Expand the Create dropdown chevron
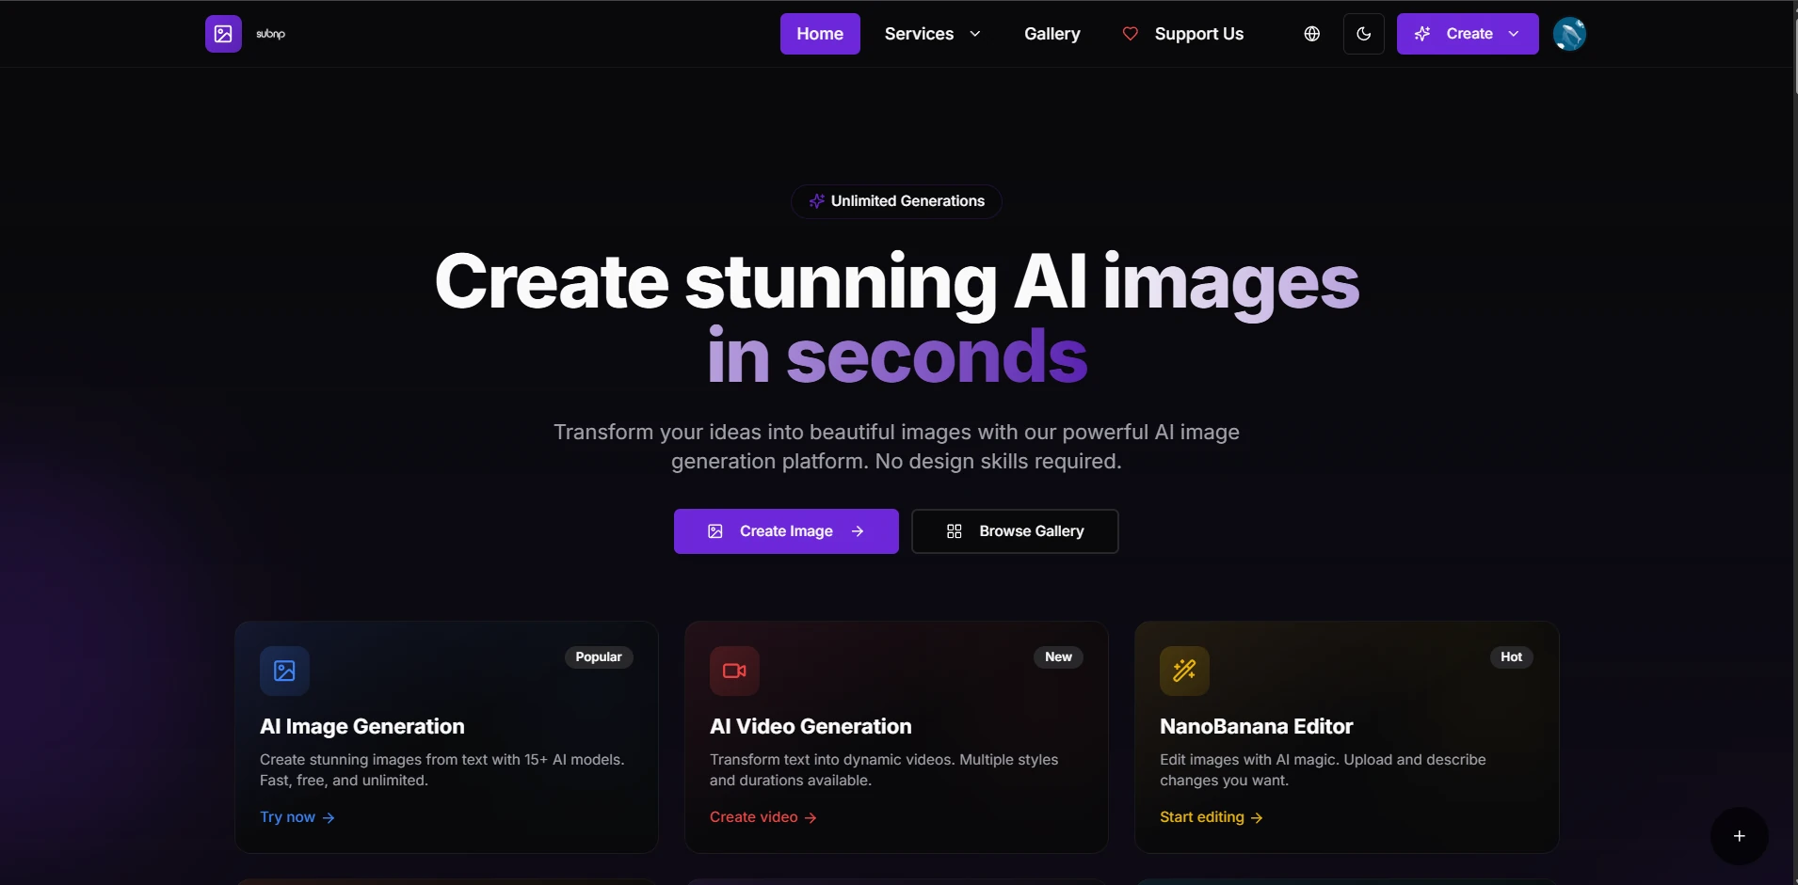Screen dimensions: 1798x885 (1514, 34)
